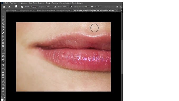
Task: Open the Текст menu
Action: click(35, 3)
